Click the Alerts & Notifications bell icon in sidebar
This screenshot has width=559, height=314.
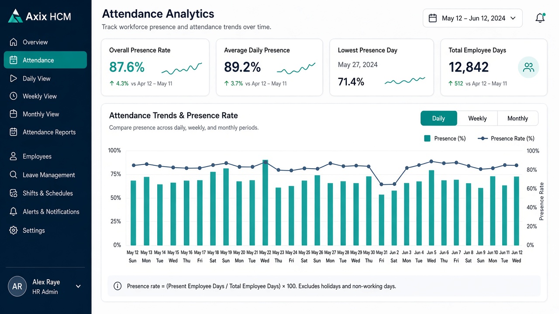click(14, 212)
